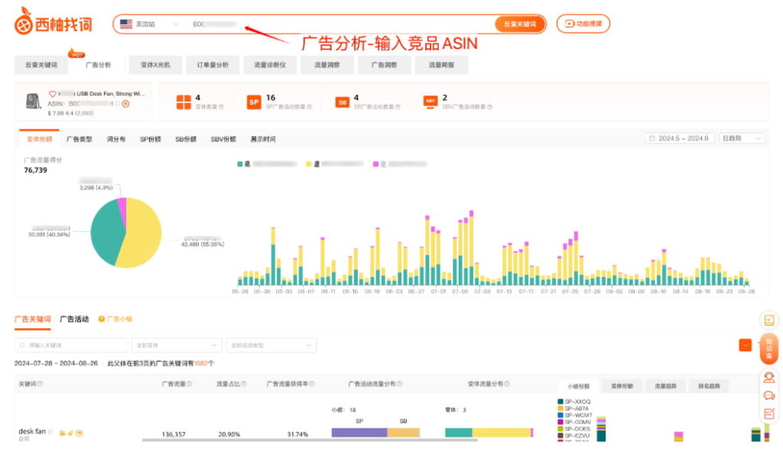Click the SBV ad activity icon

pyautogui.click(x=428, y=102)
